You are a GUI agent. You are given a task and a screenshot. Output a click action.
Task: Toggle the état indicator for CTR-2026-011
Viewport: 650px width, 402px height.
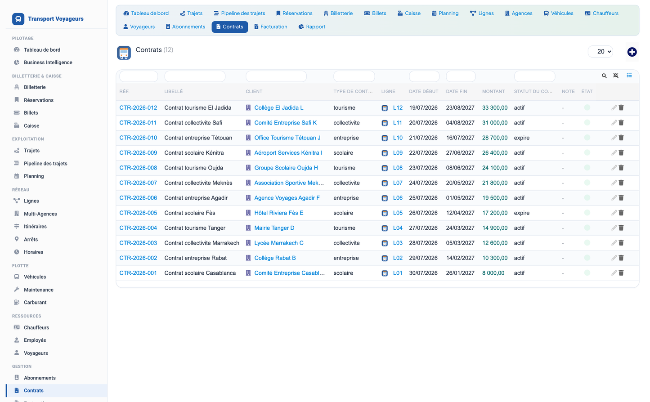tap(587, 123)
